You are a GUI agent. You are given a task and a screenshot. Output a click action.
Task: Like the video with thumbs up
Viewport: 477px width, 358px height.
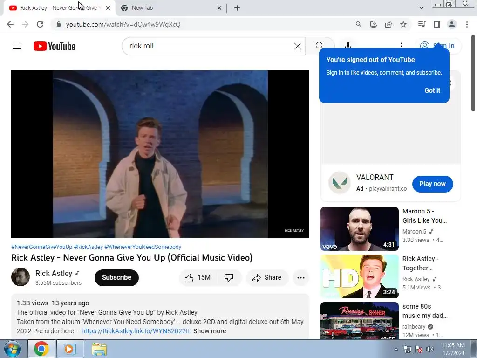(198, 278)
